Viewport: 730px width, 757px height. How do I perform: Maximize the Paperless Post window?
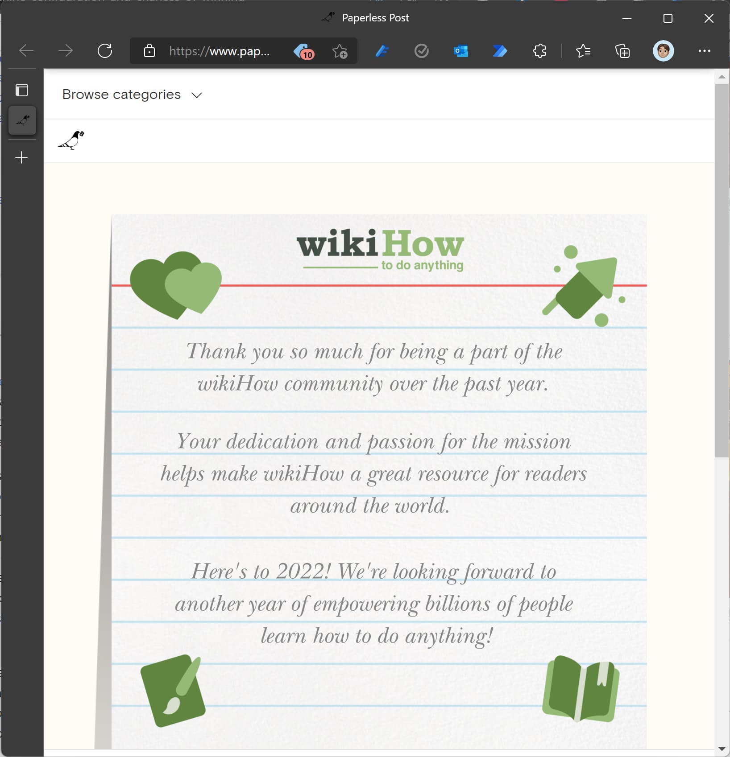tap(668, 18)
